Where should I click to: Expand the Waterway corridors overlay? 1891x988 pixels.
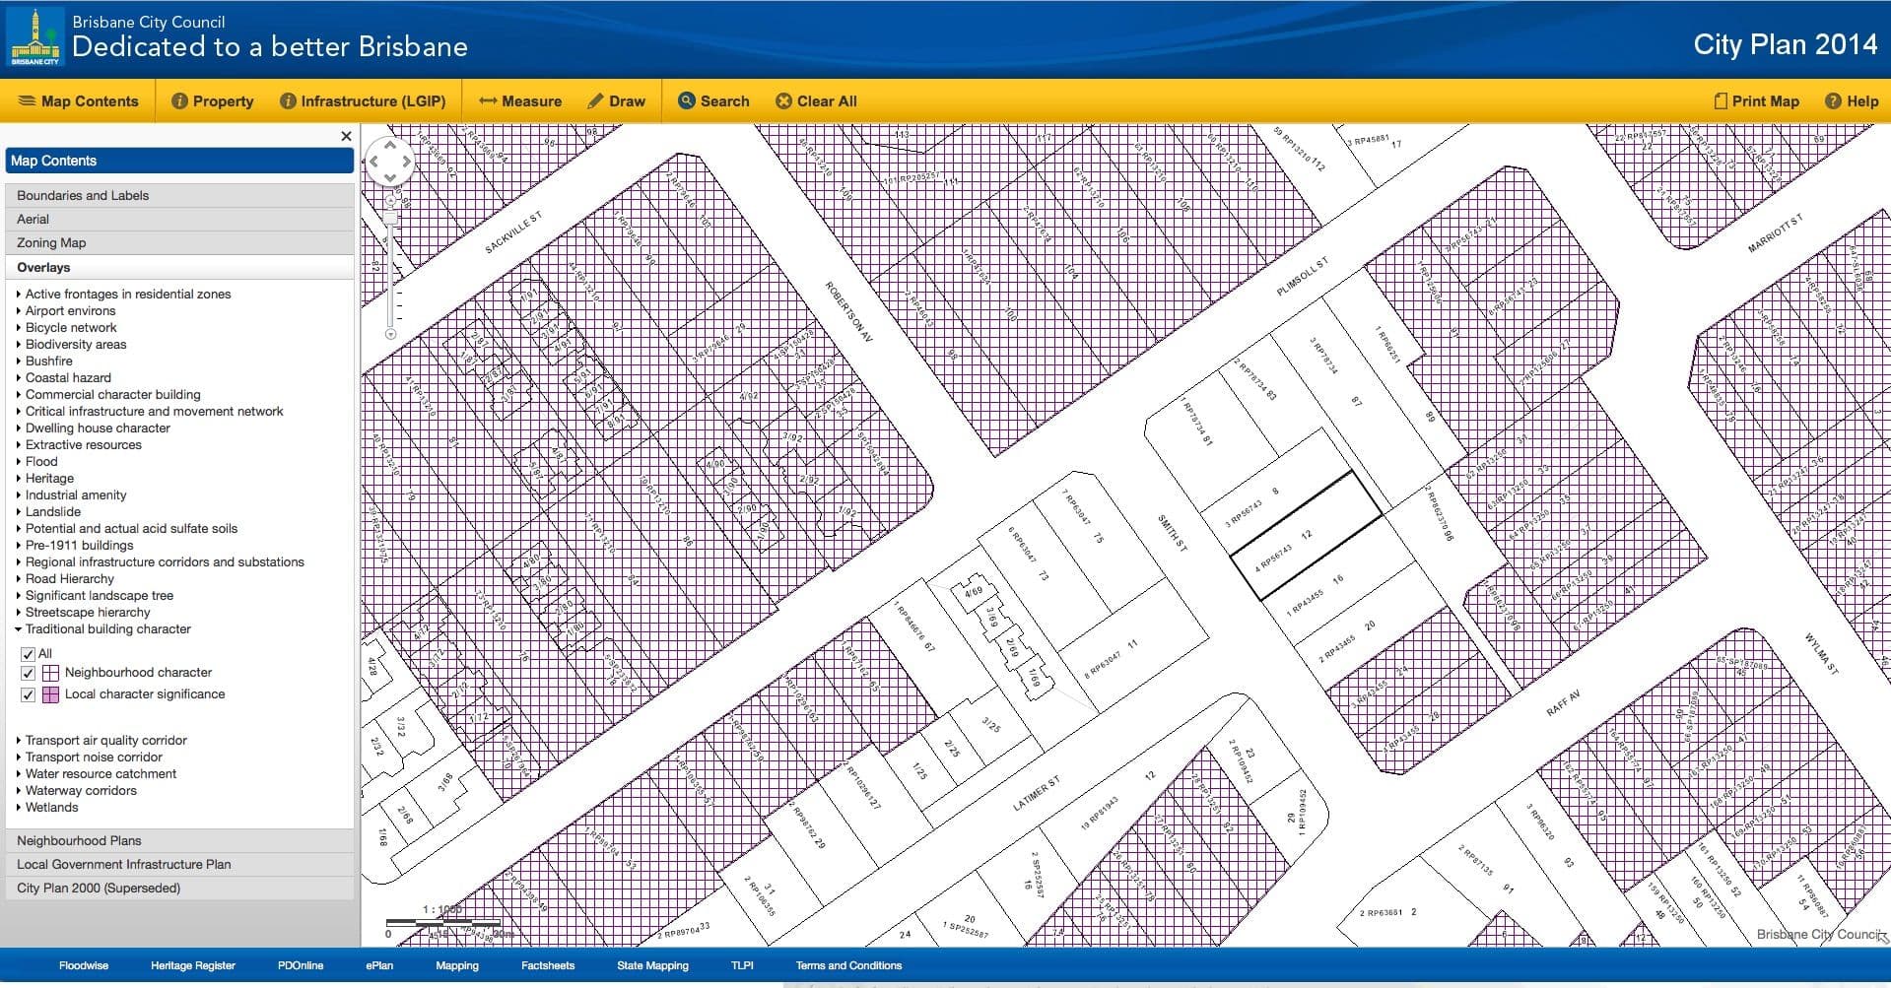pyautogui.click(x=19, y=791)
